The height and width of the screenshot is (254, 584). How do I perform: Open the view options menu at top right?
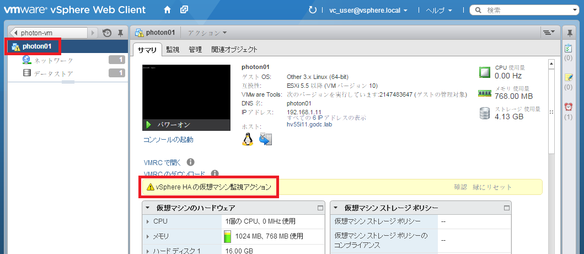click(549, 33)
